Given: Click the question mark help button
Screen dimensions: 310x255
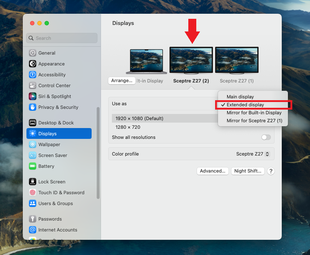Looking at the screenshot, I should click(271, 171).
